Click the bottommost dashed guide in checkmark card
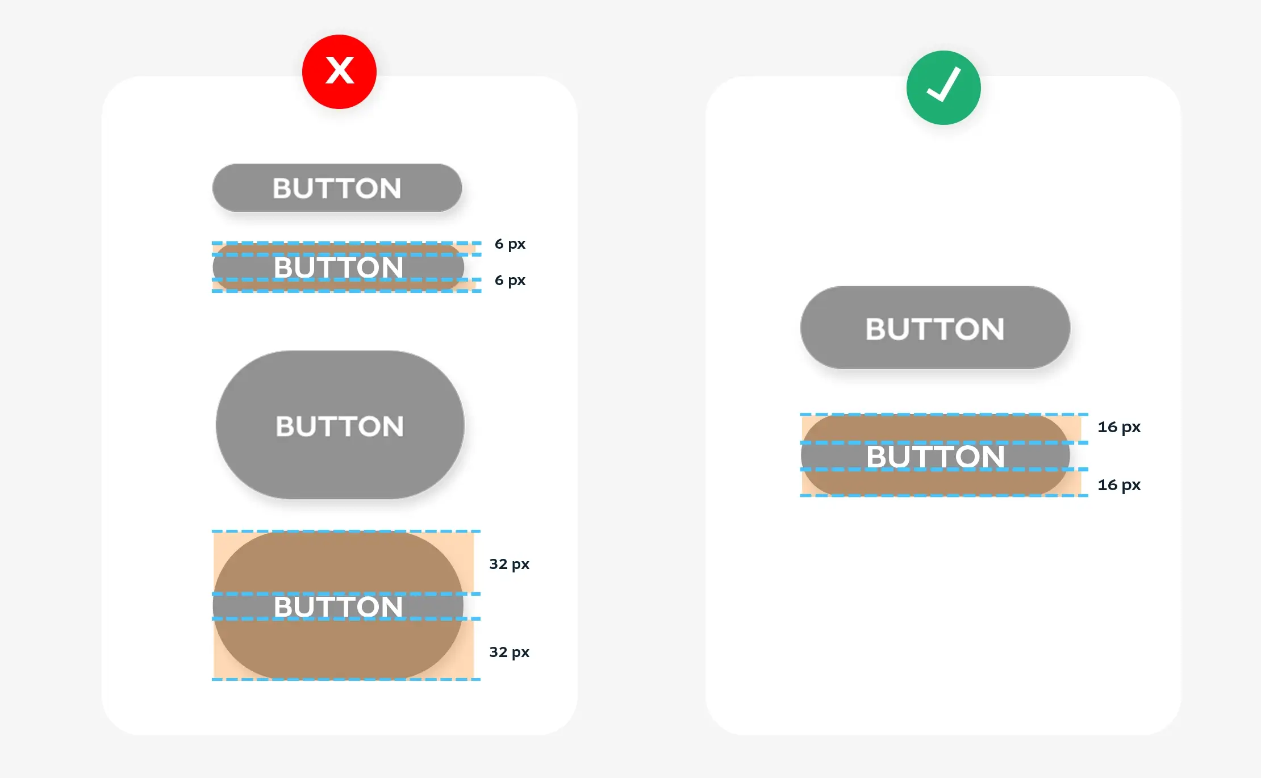Viewport: 1261px width, 778px height. [944, 496]
